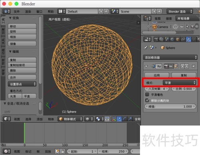Open the 模式 平滑 dropdown
The image size is (200, 155).
[x=180, y=83]
